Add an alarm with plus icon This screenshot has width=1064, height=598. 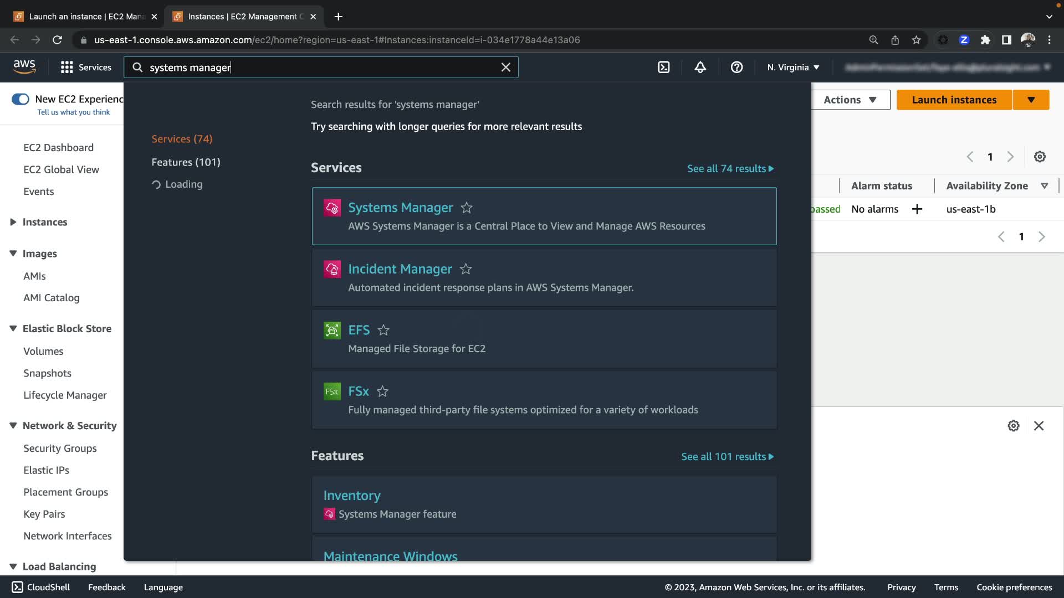tap(917, 209)
